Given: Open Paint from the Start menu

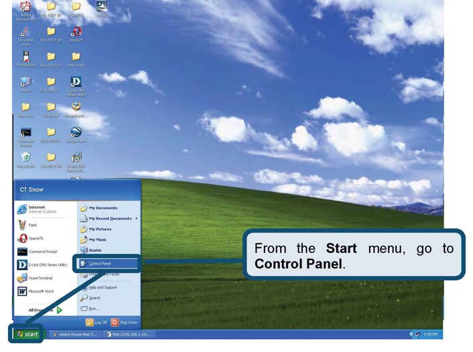Looking at the screenshot, I should (x=27, y=225).
